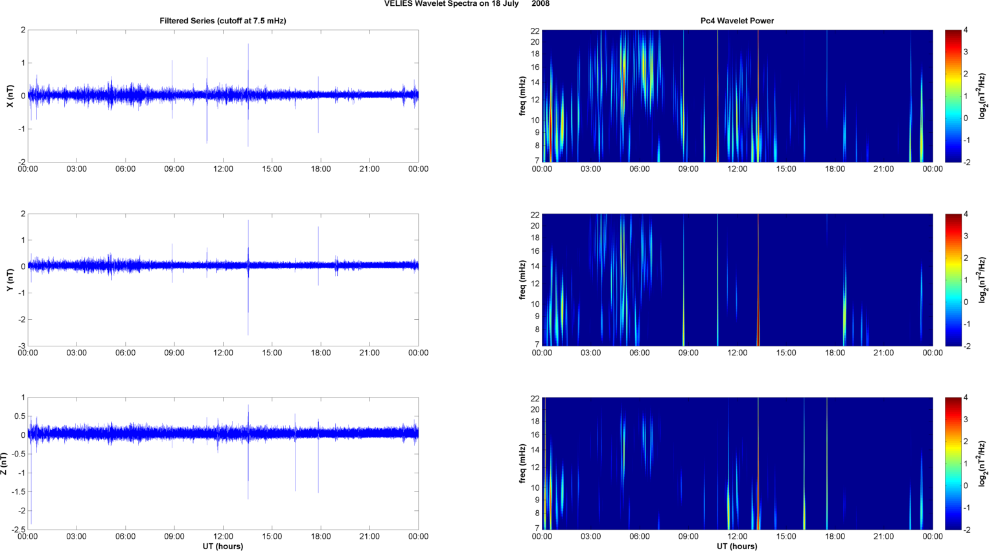Screen dimensions: 989x551
Task: Click the middle wavelet power spectrogram
Action: pyautogui.click(x=737, y=280)
